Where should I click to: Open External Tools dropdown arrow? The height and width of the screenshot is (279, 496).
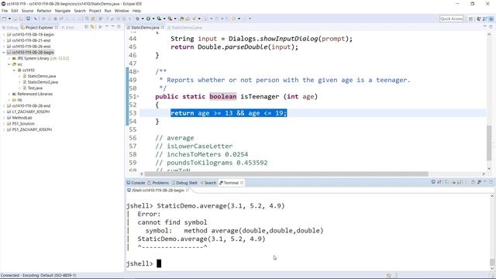point(175,19)
